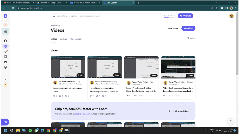The height and width of the screenshot is (135, 239).
Task: Open the help question mark button
Action: (231, 122)
